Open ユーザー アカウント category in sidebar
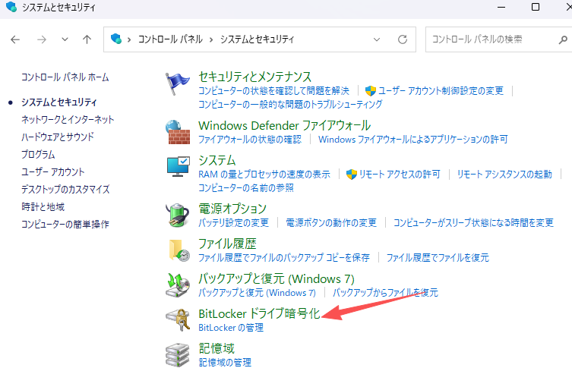The width and height of the screenshot is (572, 368). pyautogui.click(x=53, y=172)
